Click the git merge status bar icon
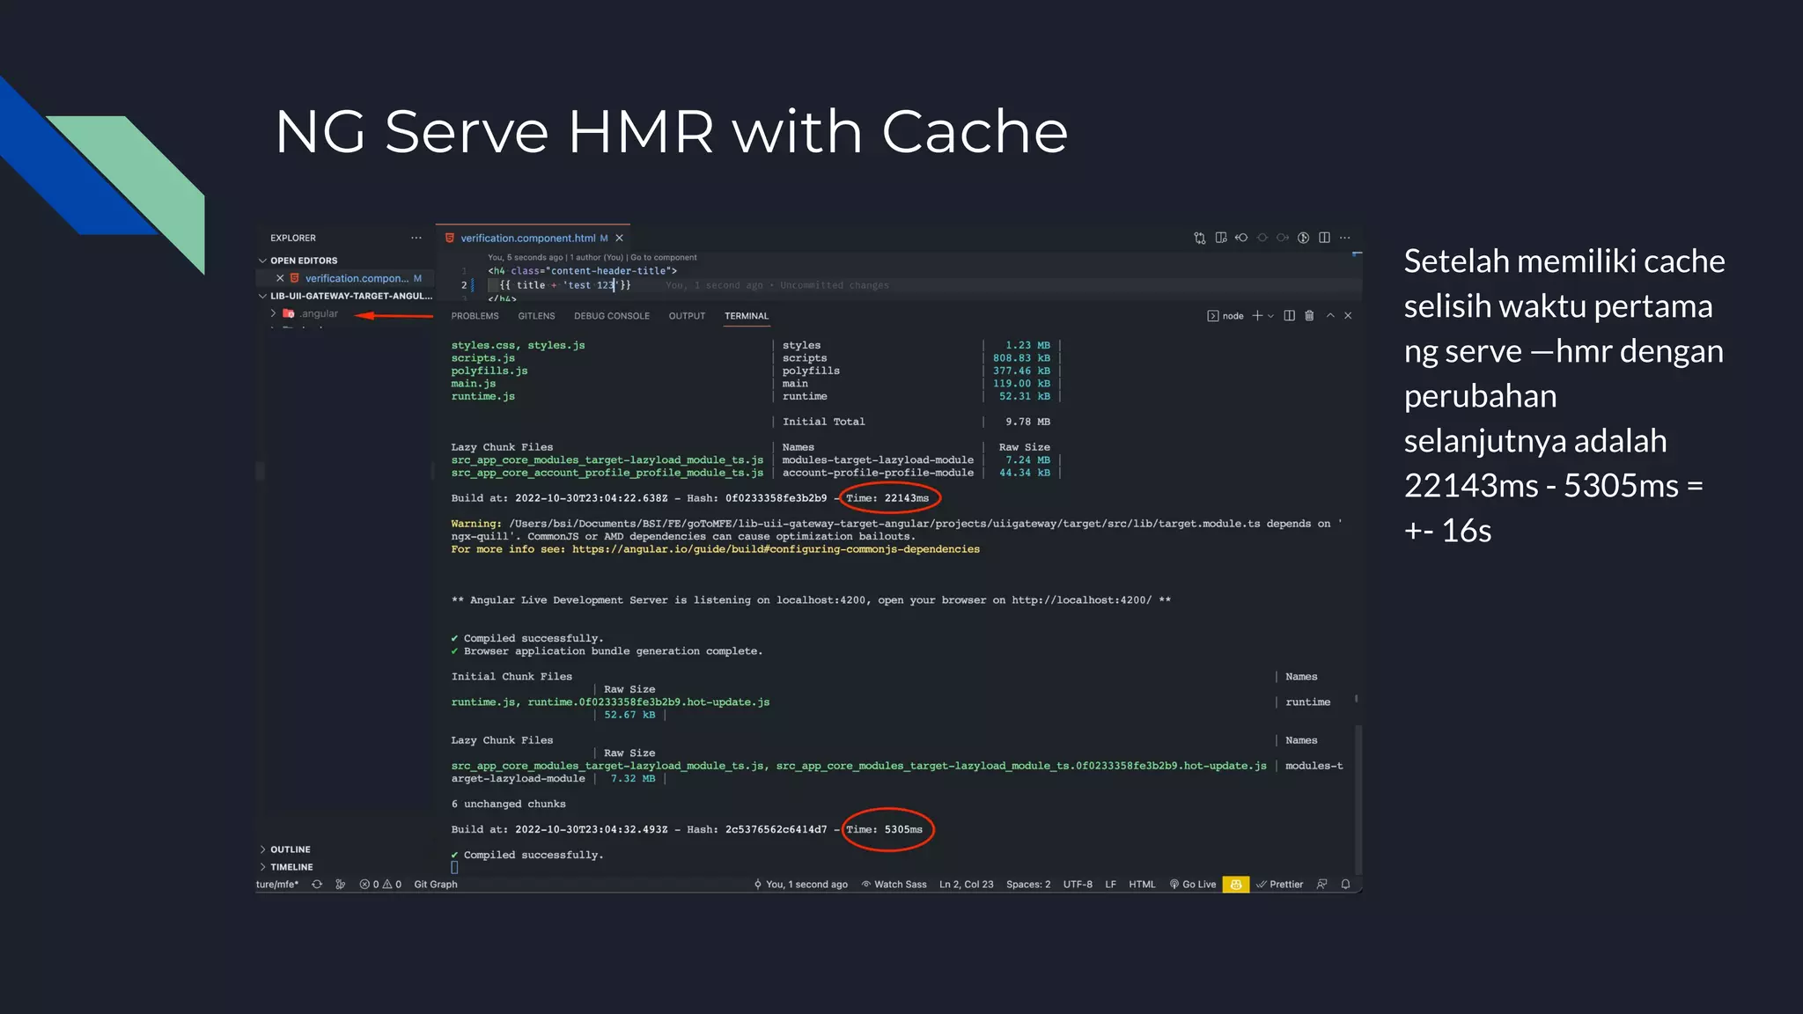 pos(341,885)
